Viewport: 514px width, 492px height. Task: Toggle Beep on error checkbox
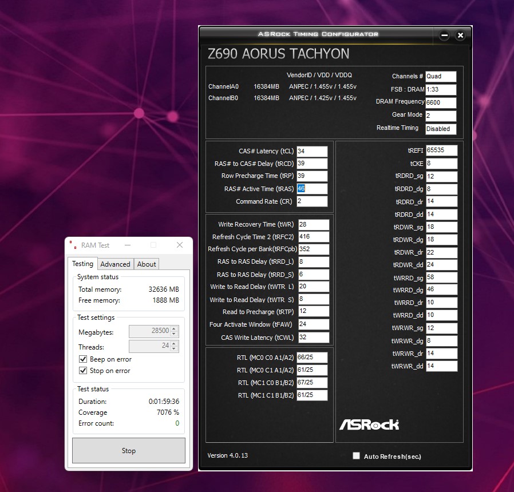coord(83,359)
